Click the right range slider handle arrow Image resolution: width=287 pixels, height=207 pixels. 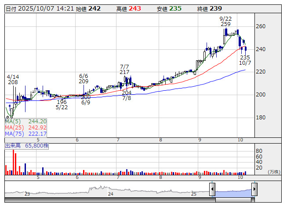click(x=254, y=190)
